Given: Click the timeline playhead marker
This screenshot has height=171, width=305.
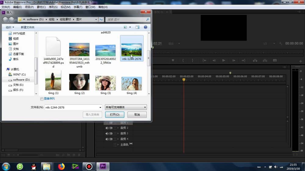Looking at the screenshot, I should pyautogui.click(x=184, y=80).
